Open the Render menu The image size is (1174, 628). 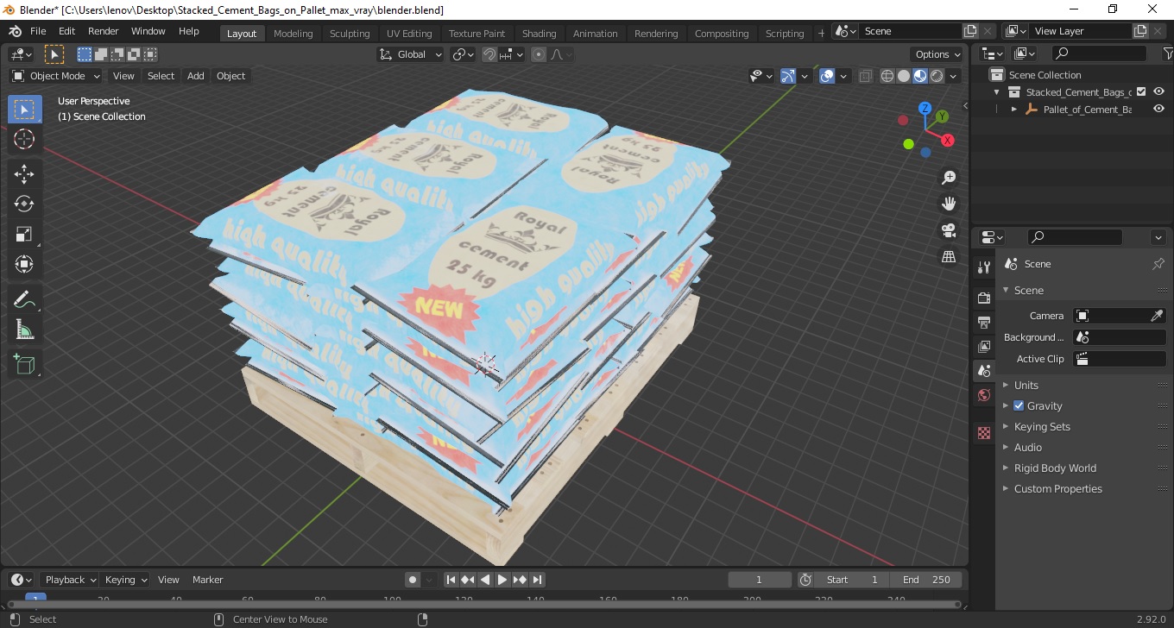coord(104,31)
